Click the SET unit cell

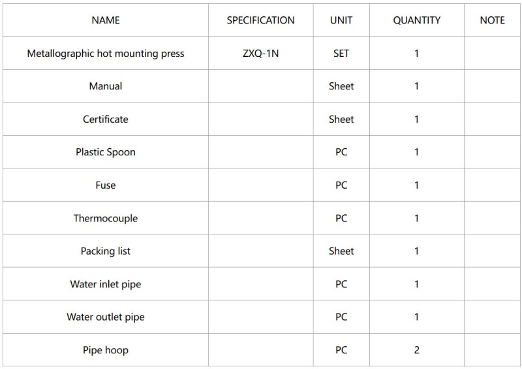pos(341,54)
